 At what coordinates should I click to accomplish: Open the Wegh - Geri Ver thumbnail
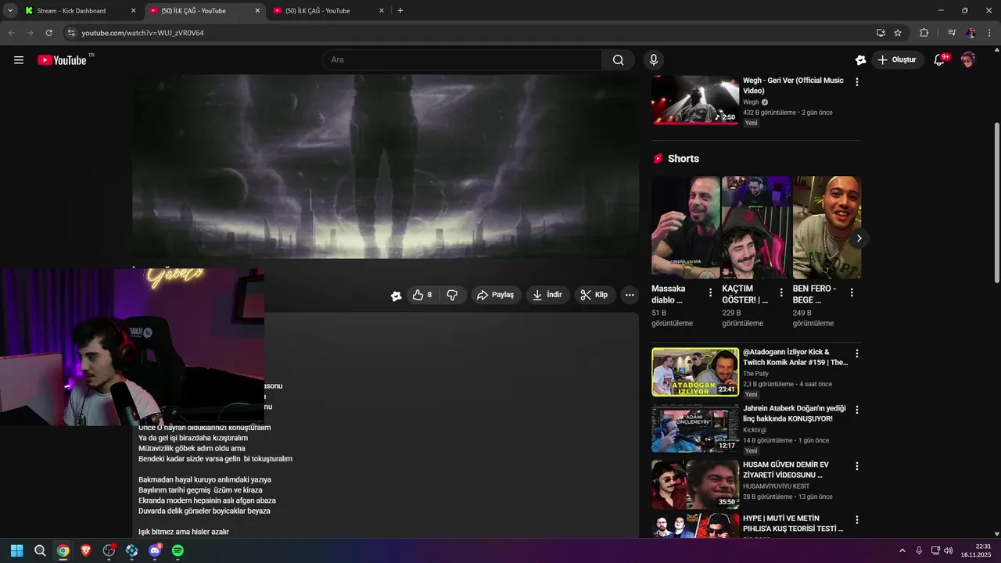(x=695, y=99)
